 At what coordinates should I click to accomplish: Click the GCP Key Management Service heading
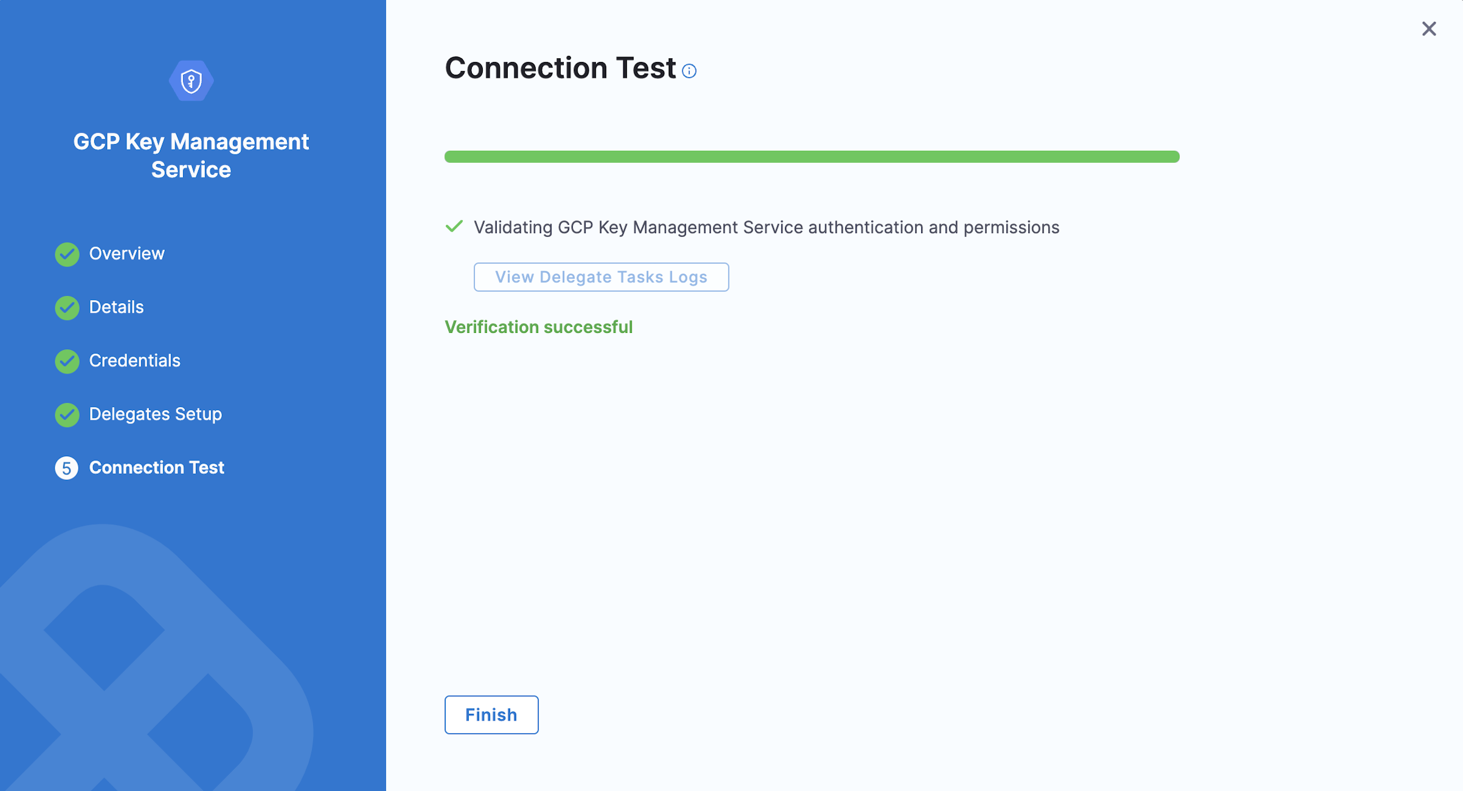coord(191,156)
